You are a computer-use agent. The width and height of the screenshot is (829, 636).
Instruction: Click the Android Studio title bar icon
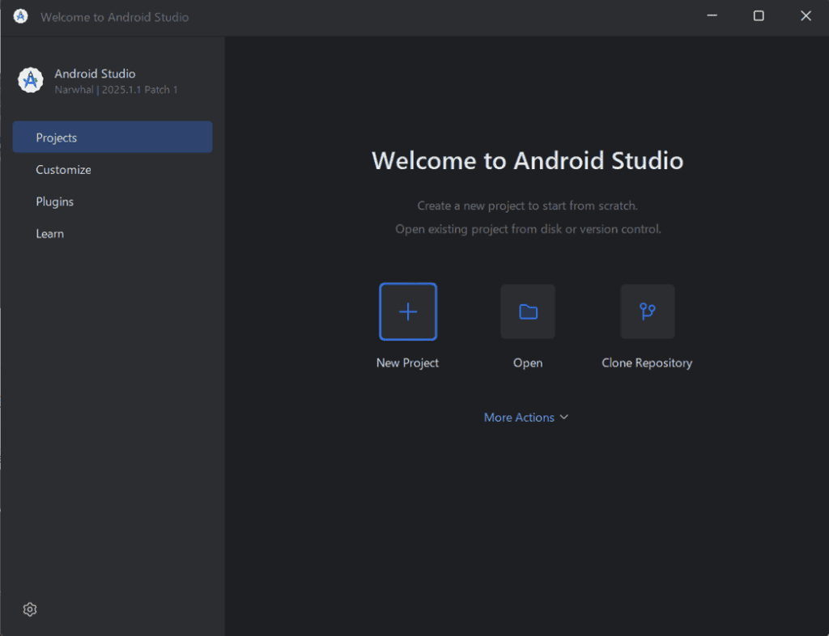[20, 16]
